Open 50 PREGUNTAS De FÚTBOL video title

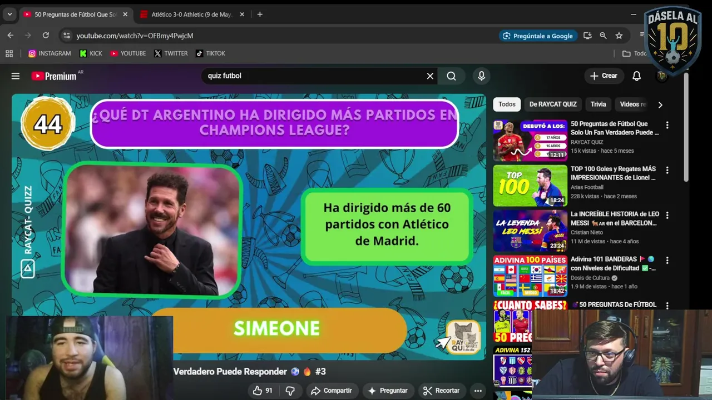pyautogui.click(x=614, y=304)
